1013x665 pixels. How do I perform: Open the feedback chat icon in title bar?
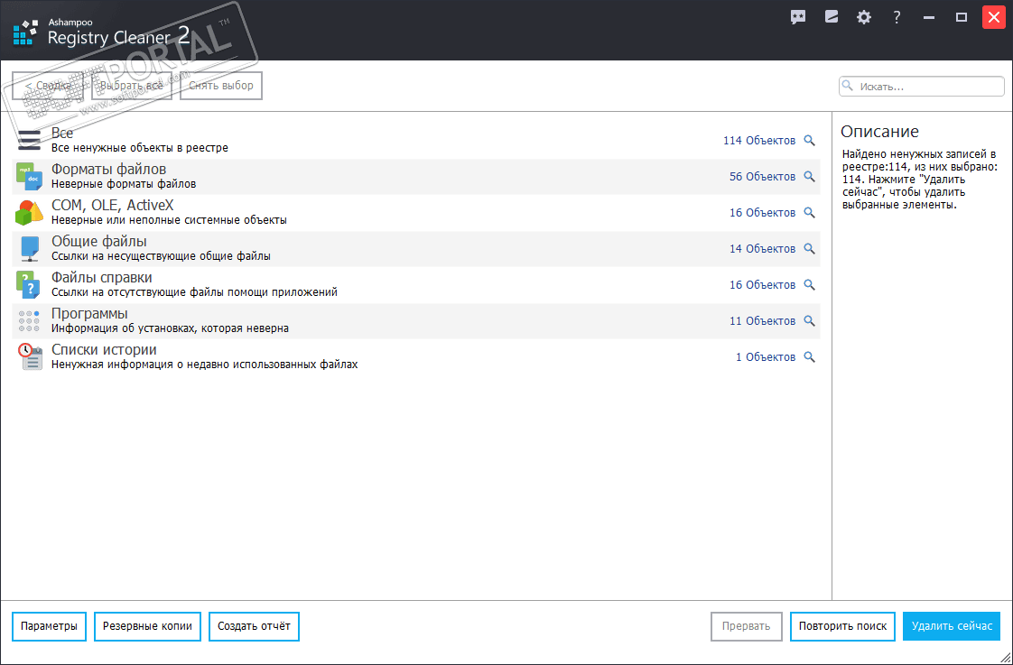pos(798,17)
